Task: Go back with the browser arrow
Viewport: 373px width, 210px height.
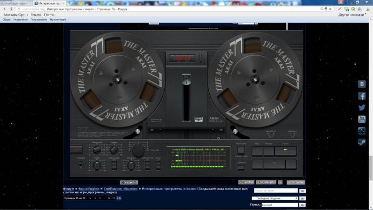Action: (5, 9)
